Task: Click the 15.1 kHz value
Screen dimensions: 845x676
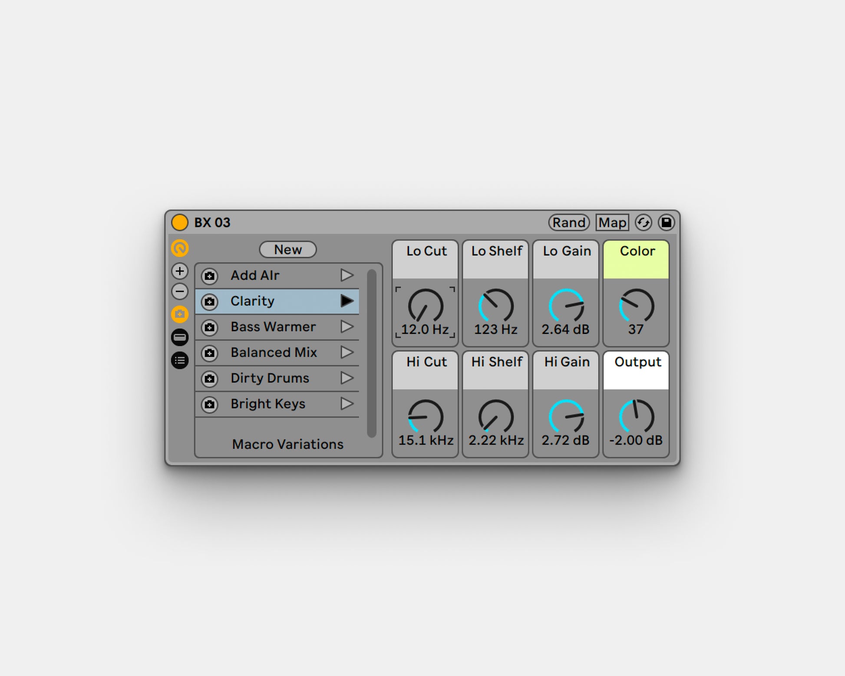Action: 426,440
